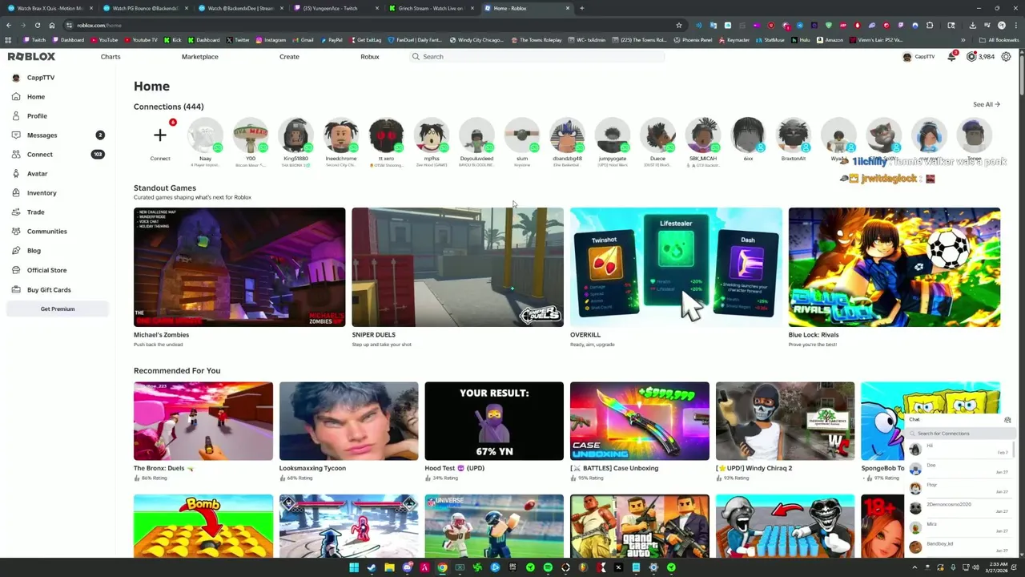Open the Twitch bookmark

point(34,40)
